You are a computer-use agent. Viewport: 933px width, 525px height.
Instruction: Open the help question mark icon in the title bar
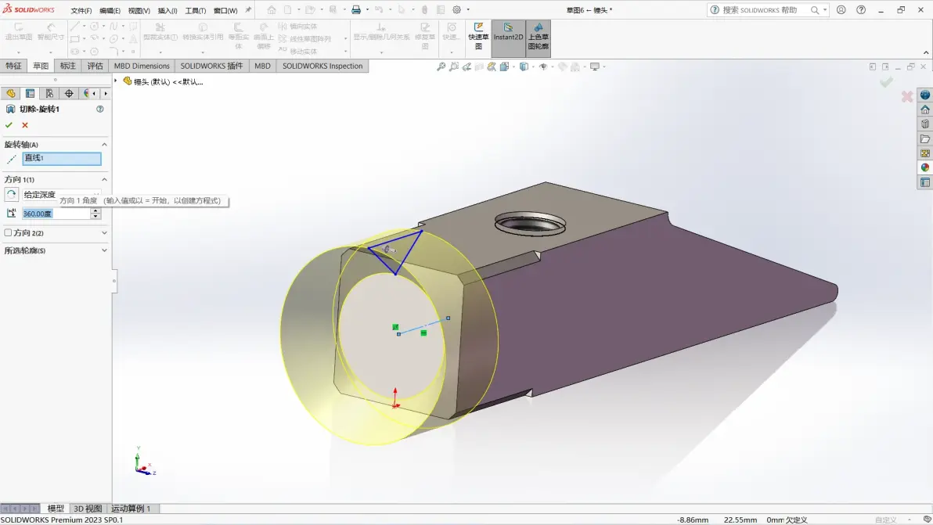(861, 9)
